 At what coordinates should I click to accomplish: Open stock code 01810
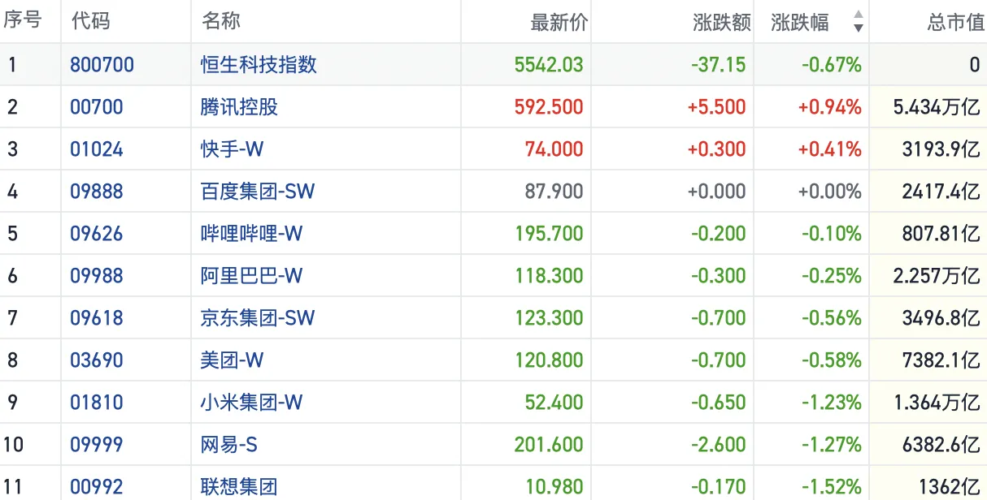(97, 403)
